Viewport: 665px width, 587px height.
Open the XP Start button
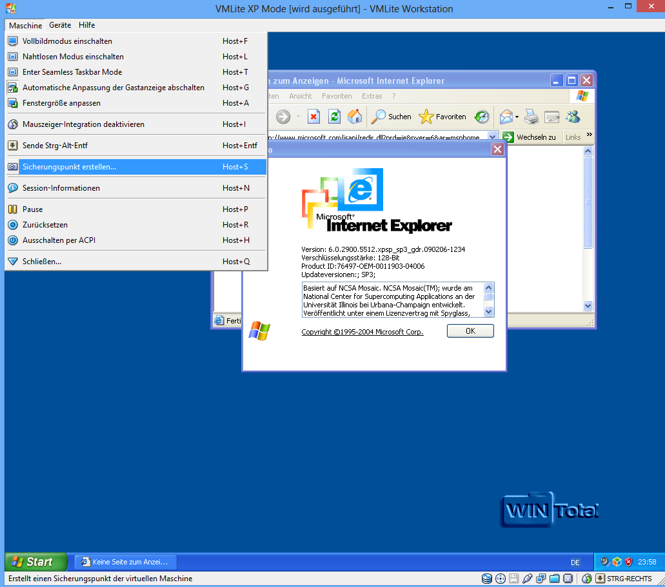coord(36,562)
